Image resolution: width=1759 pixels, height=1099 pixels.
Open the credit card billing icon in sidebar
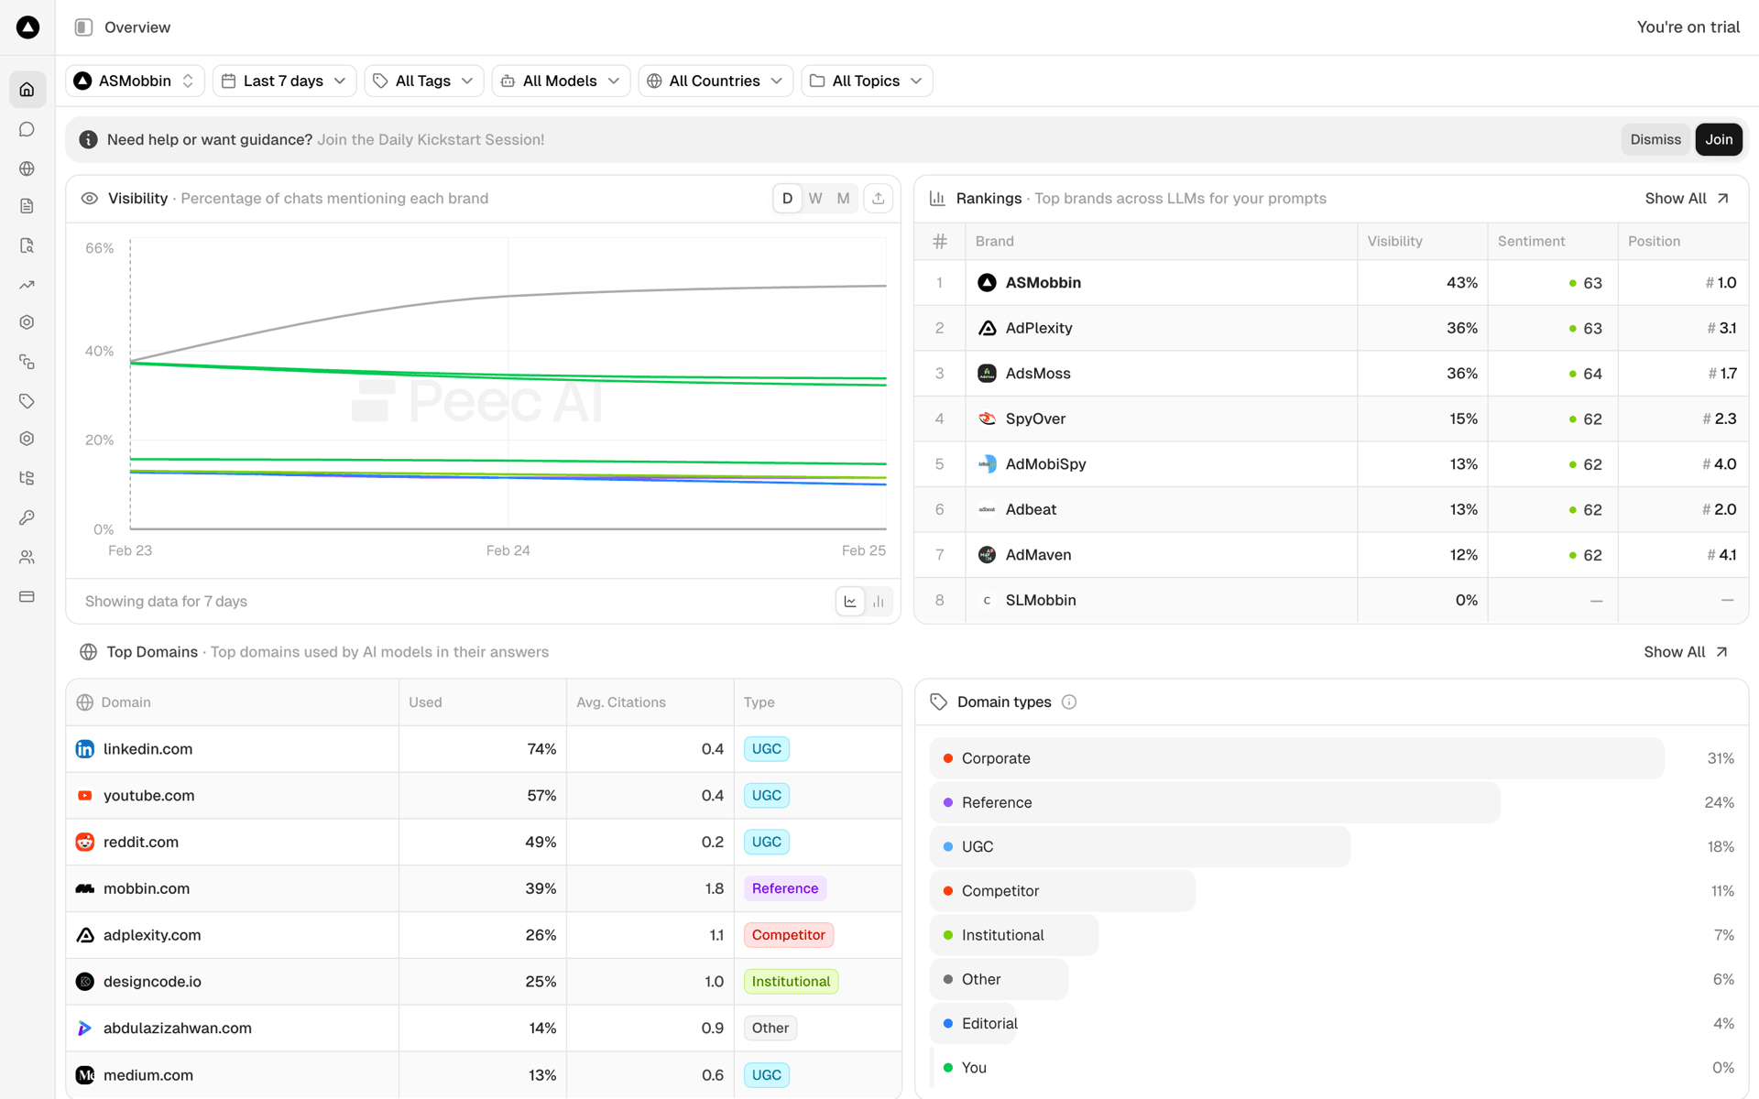point(27,596)
